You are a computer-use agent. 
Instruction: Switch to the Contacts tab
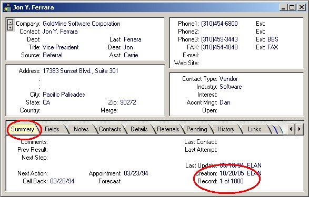(110, 129)
